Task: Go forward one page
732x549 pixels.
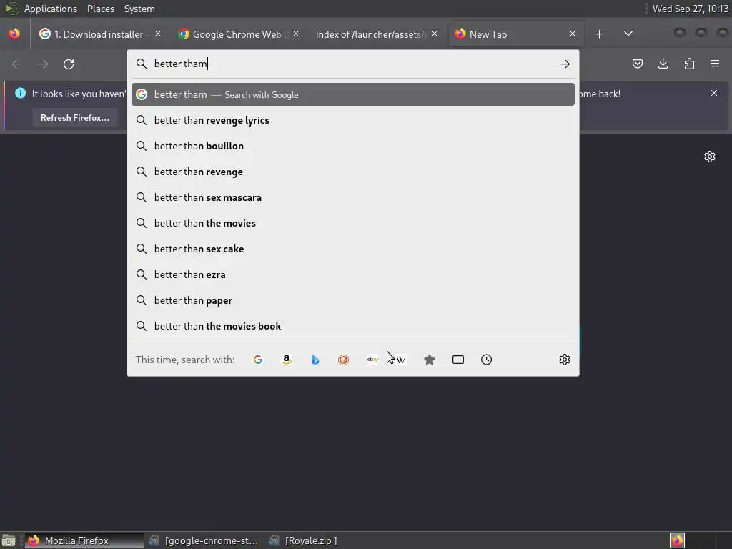Action: click(43, 64)
